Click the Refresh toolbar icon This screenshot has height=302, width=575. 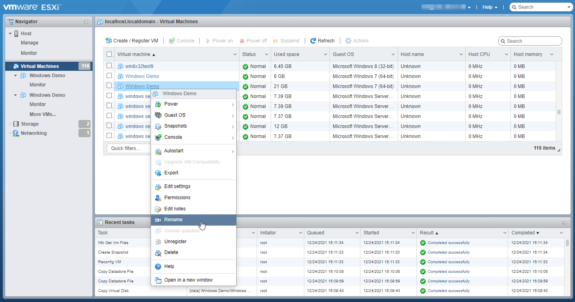pyautogui.click(x=314, y=41)
